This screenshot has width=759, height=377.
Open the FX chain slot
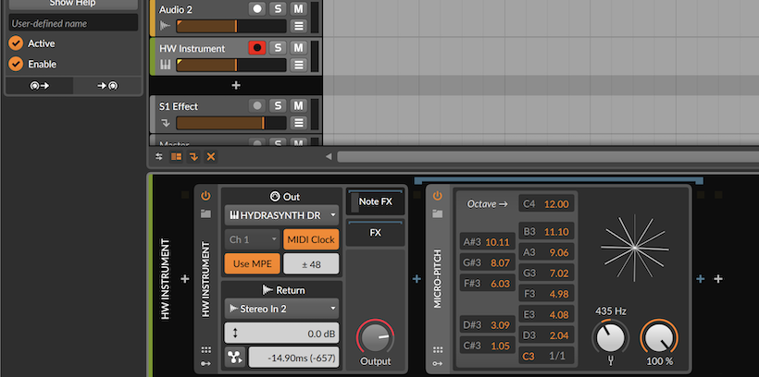pos(375,233)
